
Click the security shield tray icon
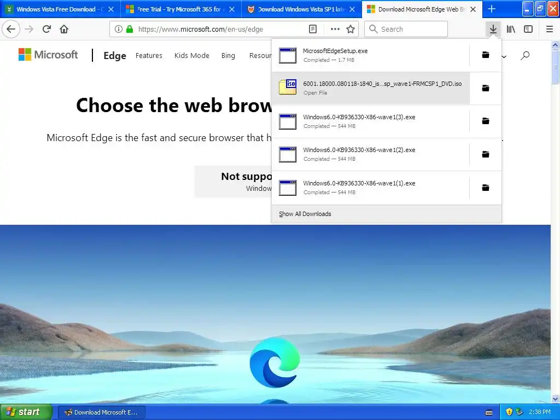coord(509,412)
